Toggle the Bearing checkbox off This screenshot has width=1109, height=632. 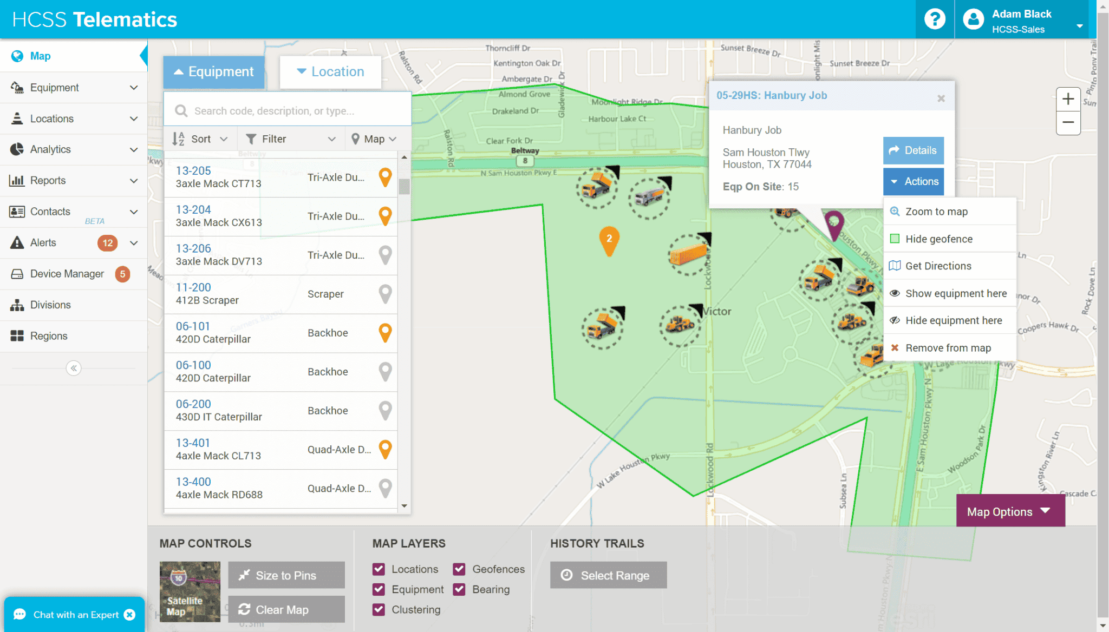pyautogui.click(x=460, y=589)
